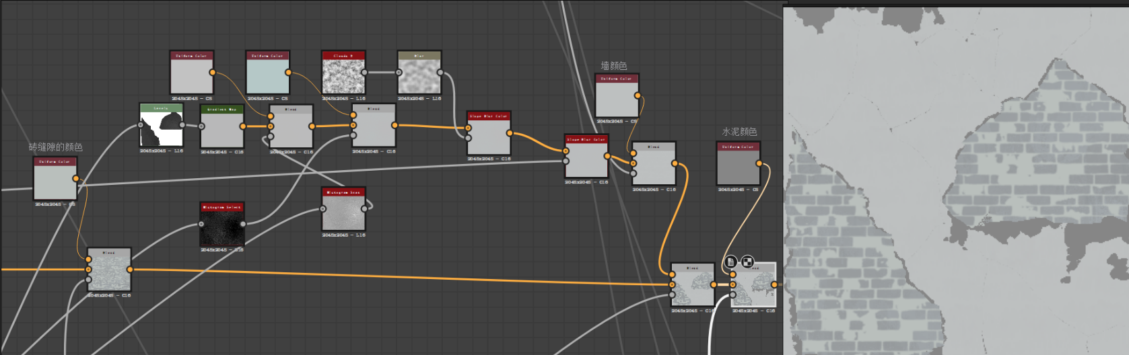Click the output connector of 墙颜色 Uniform Color
1129x355 pixels.
pyautogui.click(x=638, y=95)
